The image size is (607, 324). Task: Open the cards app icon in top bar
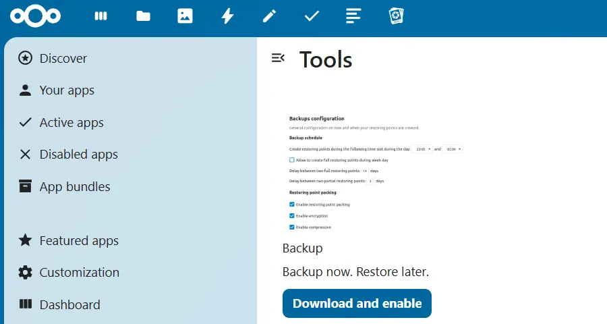click(x=396, y=16)
